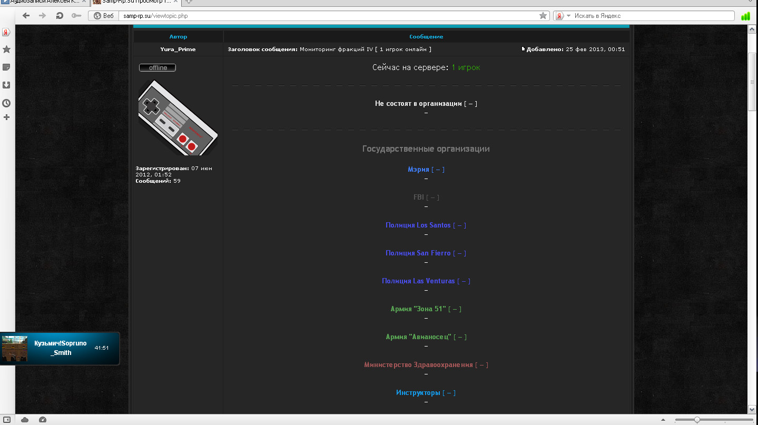Click the vertical scrollbar thumb
The image size is (758, 425).
point(752,82)
